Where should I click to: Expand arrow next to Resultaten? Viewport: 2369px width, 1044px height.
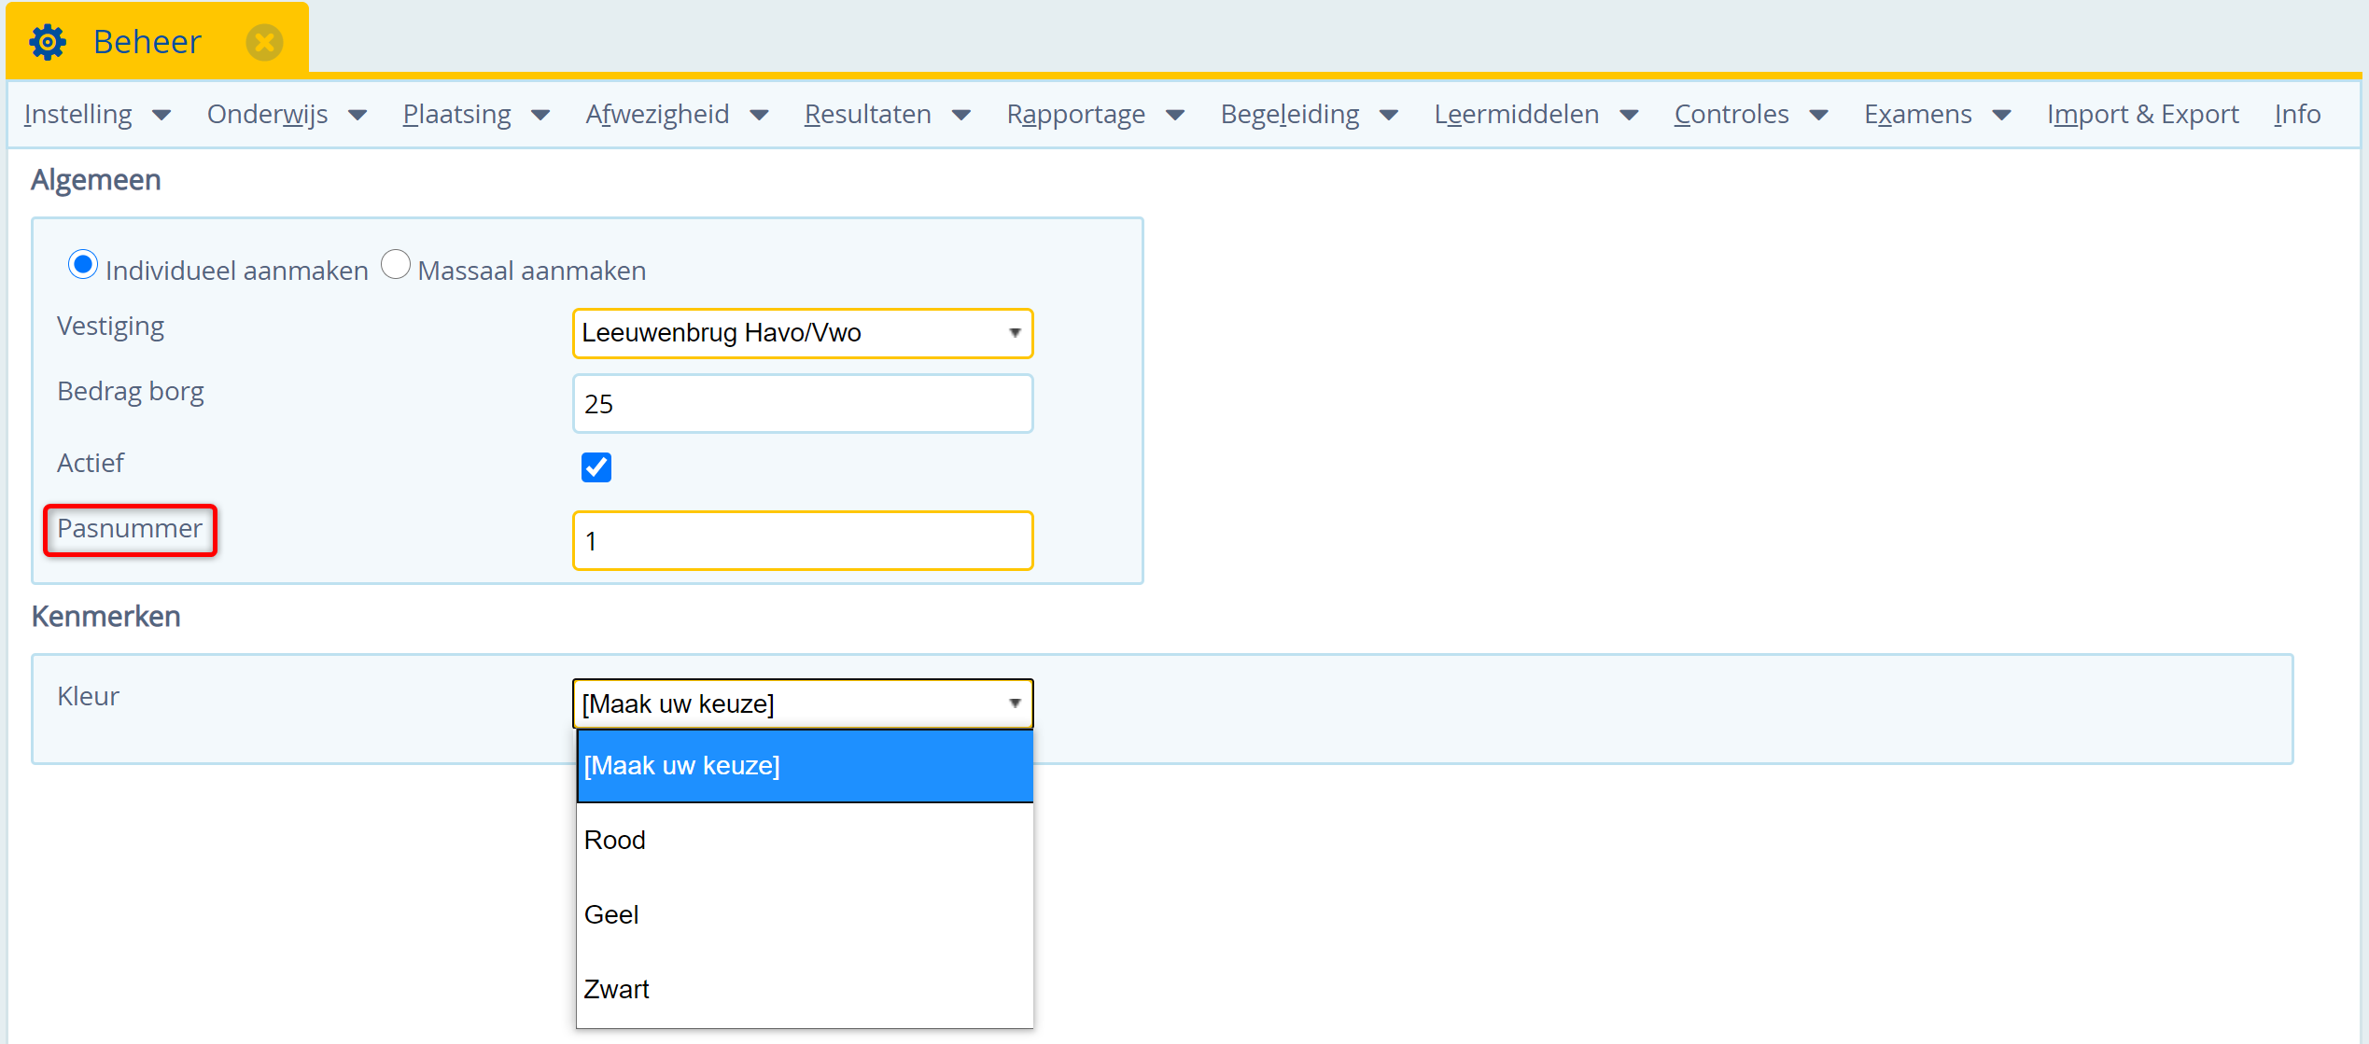(x=961, y=116)
